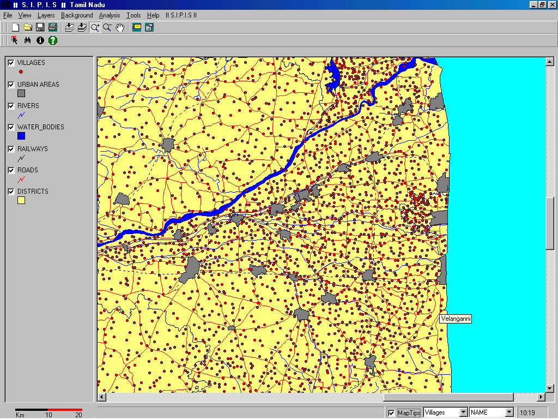The height and width of the screenshot is (419, 558).
Task: Click the horizontal scrollbar left arrow
Action: (102, 397)
